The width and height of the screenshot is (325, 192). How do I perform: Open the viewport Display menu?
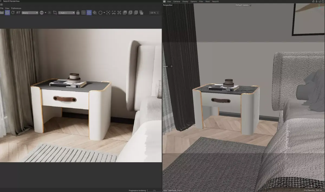click(185, 1)
